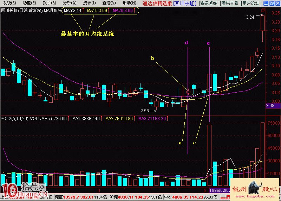Viewport: 281px width, 201px height.
Task: Click the 用户论坛 button
Action: (251, 3)
